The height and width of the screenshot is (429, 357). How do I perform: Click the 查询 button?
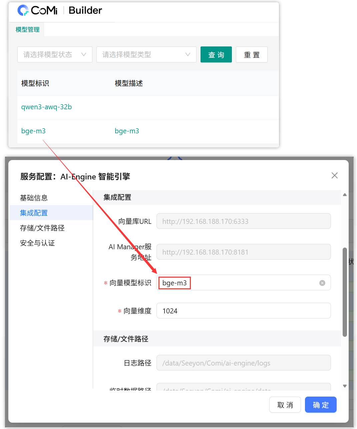tap(216, 54)
